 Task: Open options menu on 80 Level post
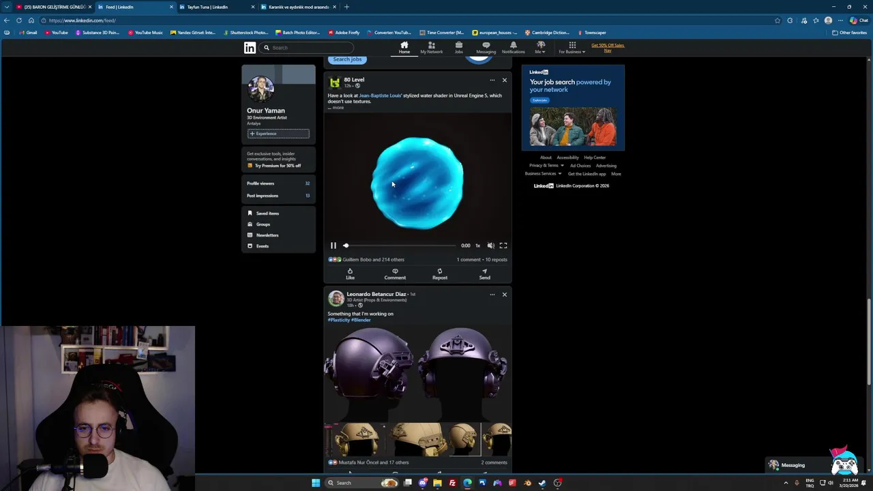[x=492, y=80]
